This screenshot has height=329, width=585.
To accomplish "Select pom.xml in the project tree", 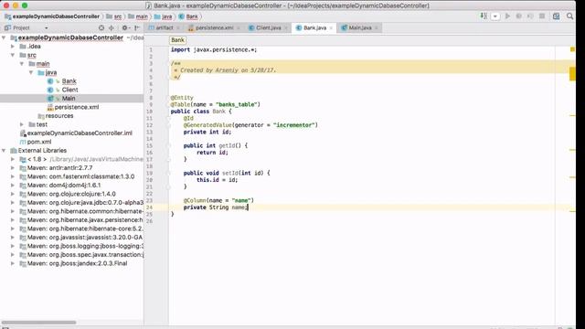I will (38, 142).
